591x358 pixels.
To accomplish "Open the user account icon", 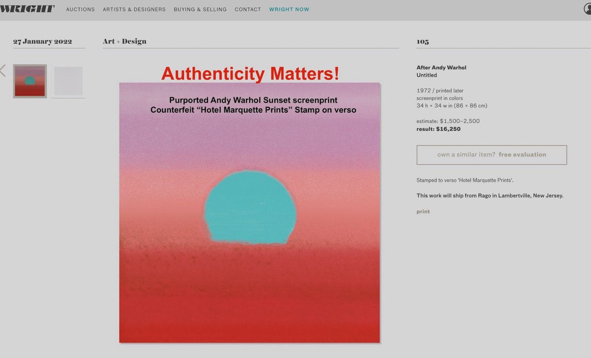I will [x=587, y=9].
